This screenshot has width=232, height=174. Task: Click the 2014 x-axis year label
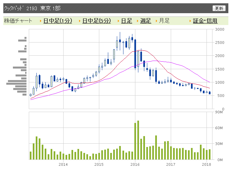[x=63, y=164]
